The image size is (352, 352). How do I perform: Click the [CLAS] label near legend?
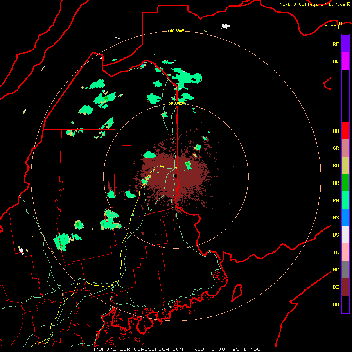(x=330, y=27)
